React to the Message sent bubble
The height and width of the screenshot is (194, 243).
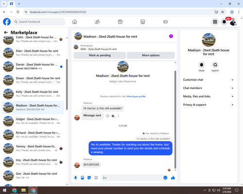(107, 116)
